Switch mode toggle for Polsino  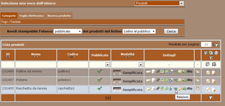(117, 81)
